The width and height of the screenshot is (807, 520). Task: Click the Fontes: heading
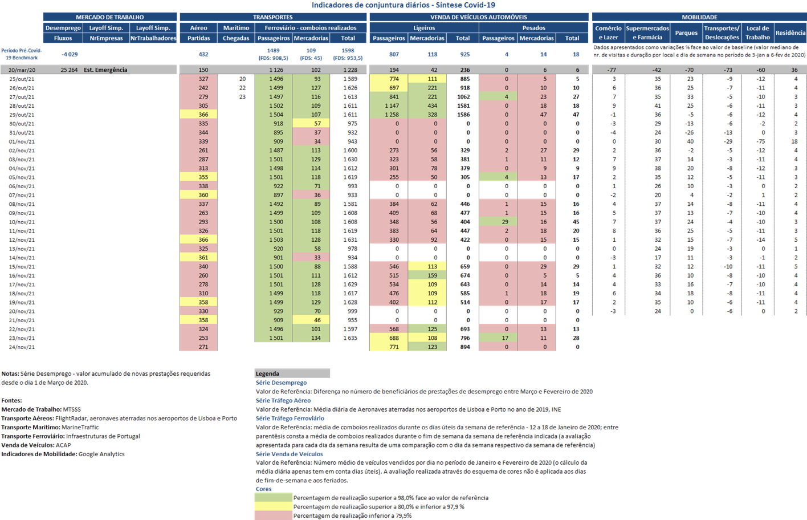pyautogui.click(x=11, y=400)
